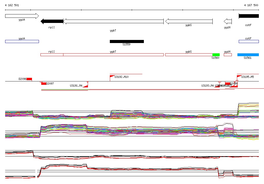Click the D2097 label text
The image size is (264, 184).
click(x=50, y=83)
